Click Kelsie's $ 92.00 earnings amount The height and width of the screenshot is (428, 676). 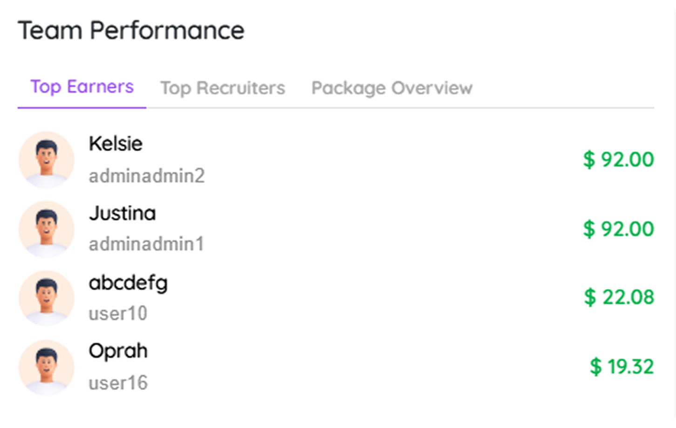coord(618,159)
